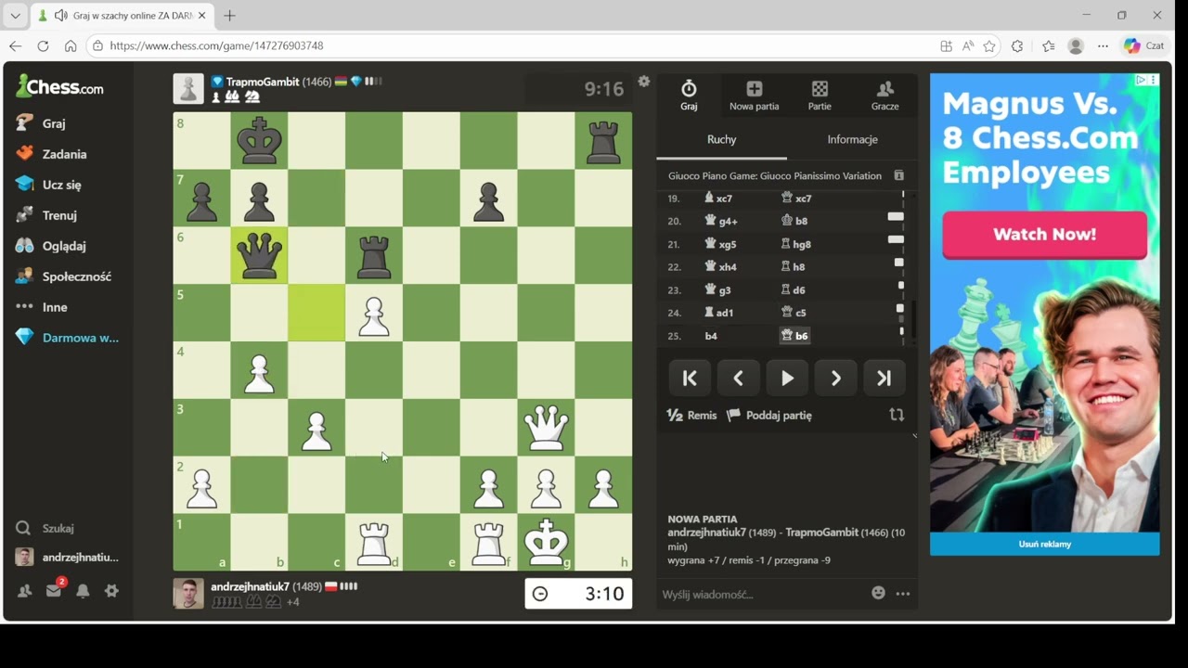Play moves automatically

click(787, 379)
